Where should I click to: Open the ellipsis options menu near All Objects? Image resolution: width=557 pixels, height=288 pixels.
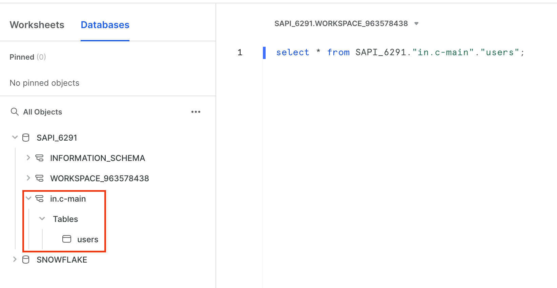196,112
